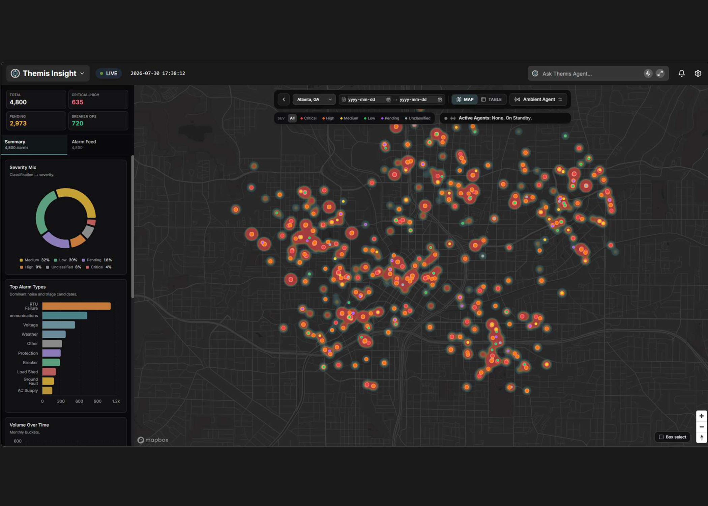Click the Themis Insight logo icon
This screenshot has height=506, width=708.
point(15,74)
